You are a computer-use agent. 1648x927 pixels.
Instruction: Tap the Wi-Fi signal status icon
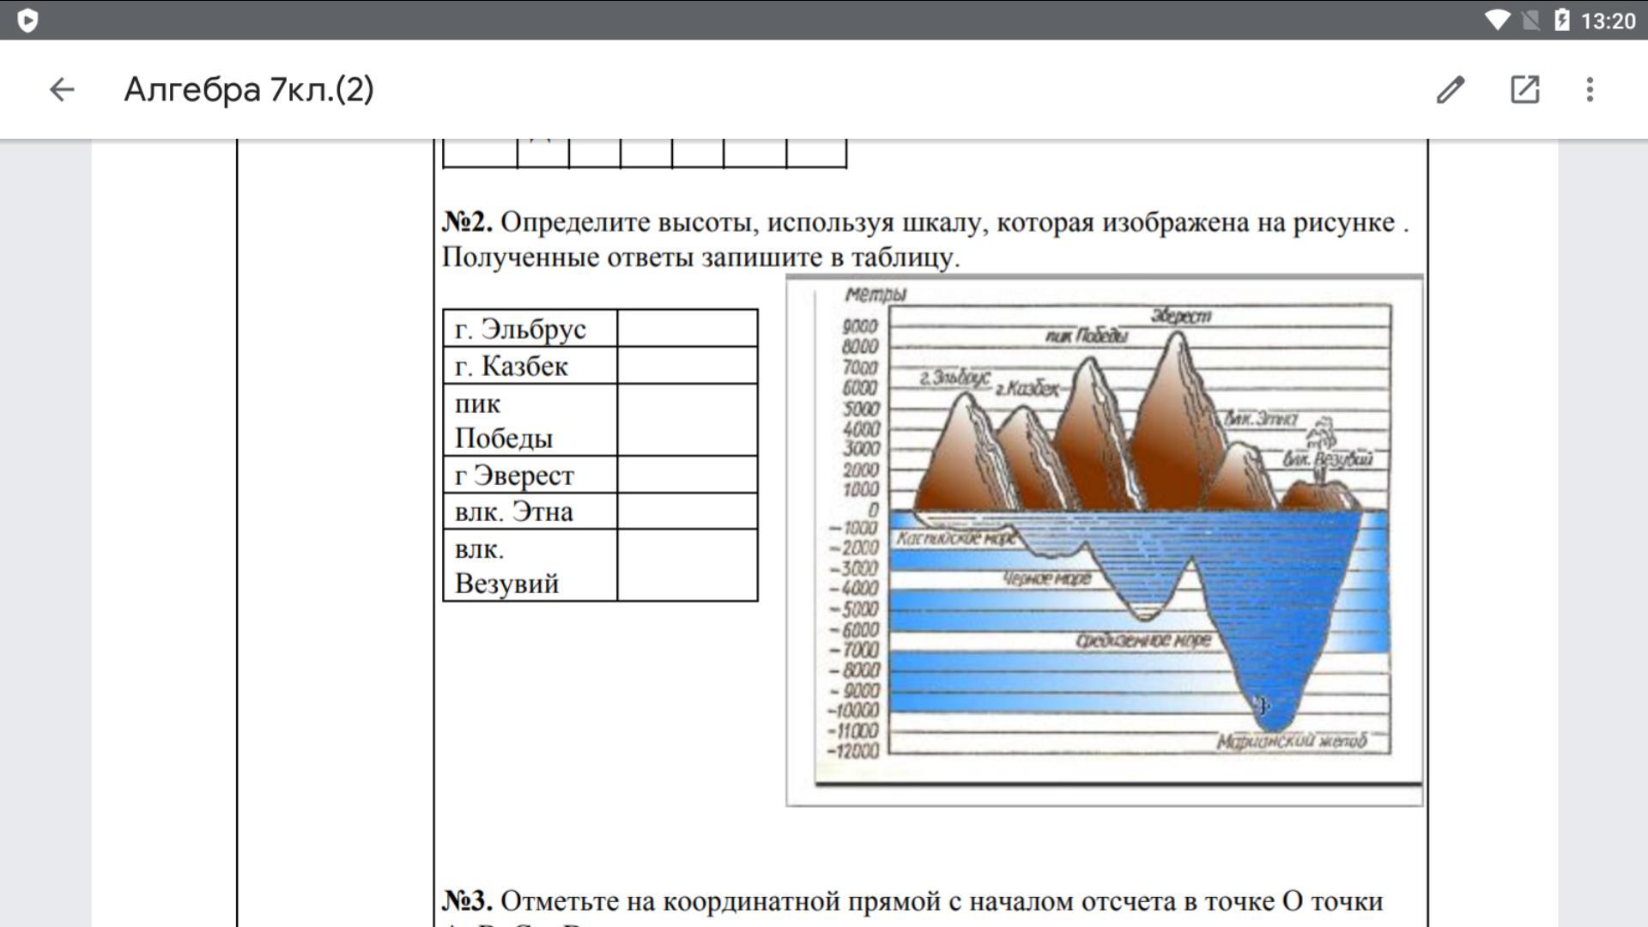tap(1497, 20)
